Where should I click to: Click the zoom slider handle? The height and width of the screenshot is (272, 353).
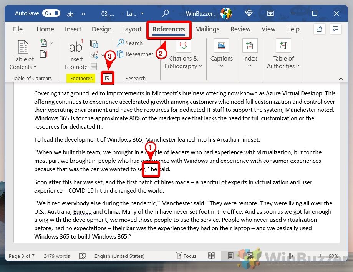pyautogui.click(x=290, y=256)
